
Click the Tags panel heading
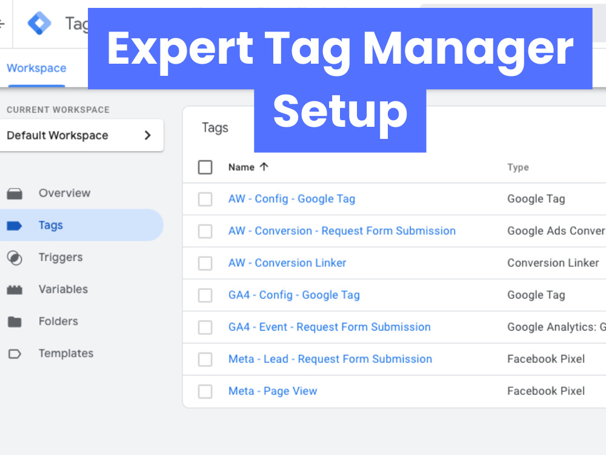215,128
